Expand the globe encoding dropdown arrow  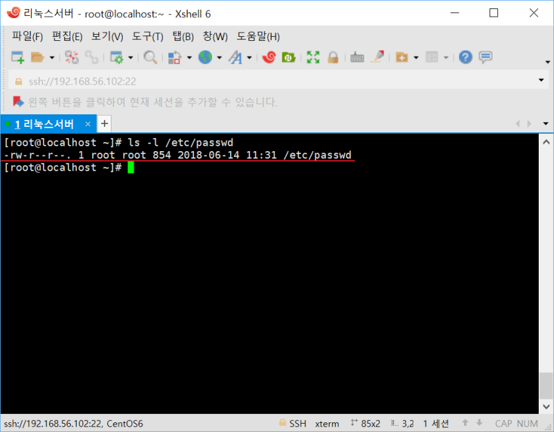[x=220, y=58]
